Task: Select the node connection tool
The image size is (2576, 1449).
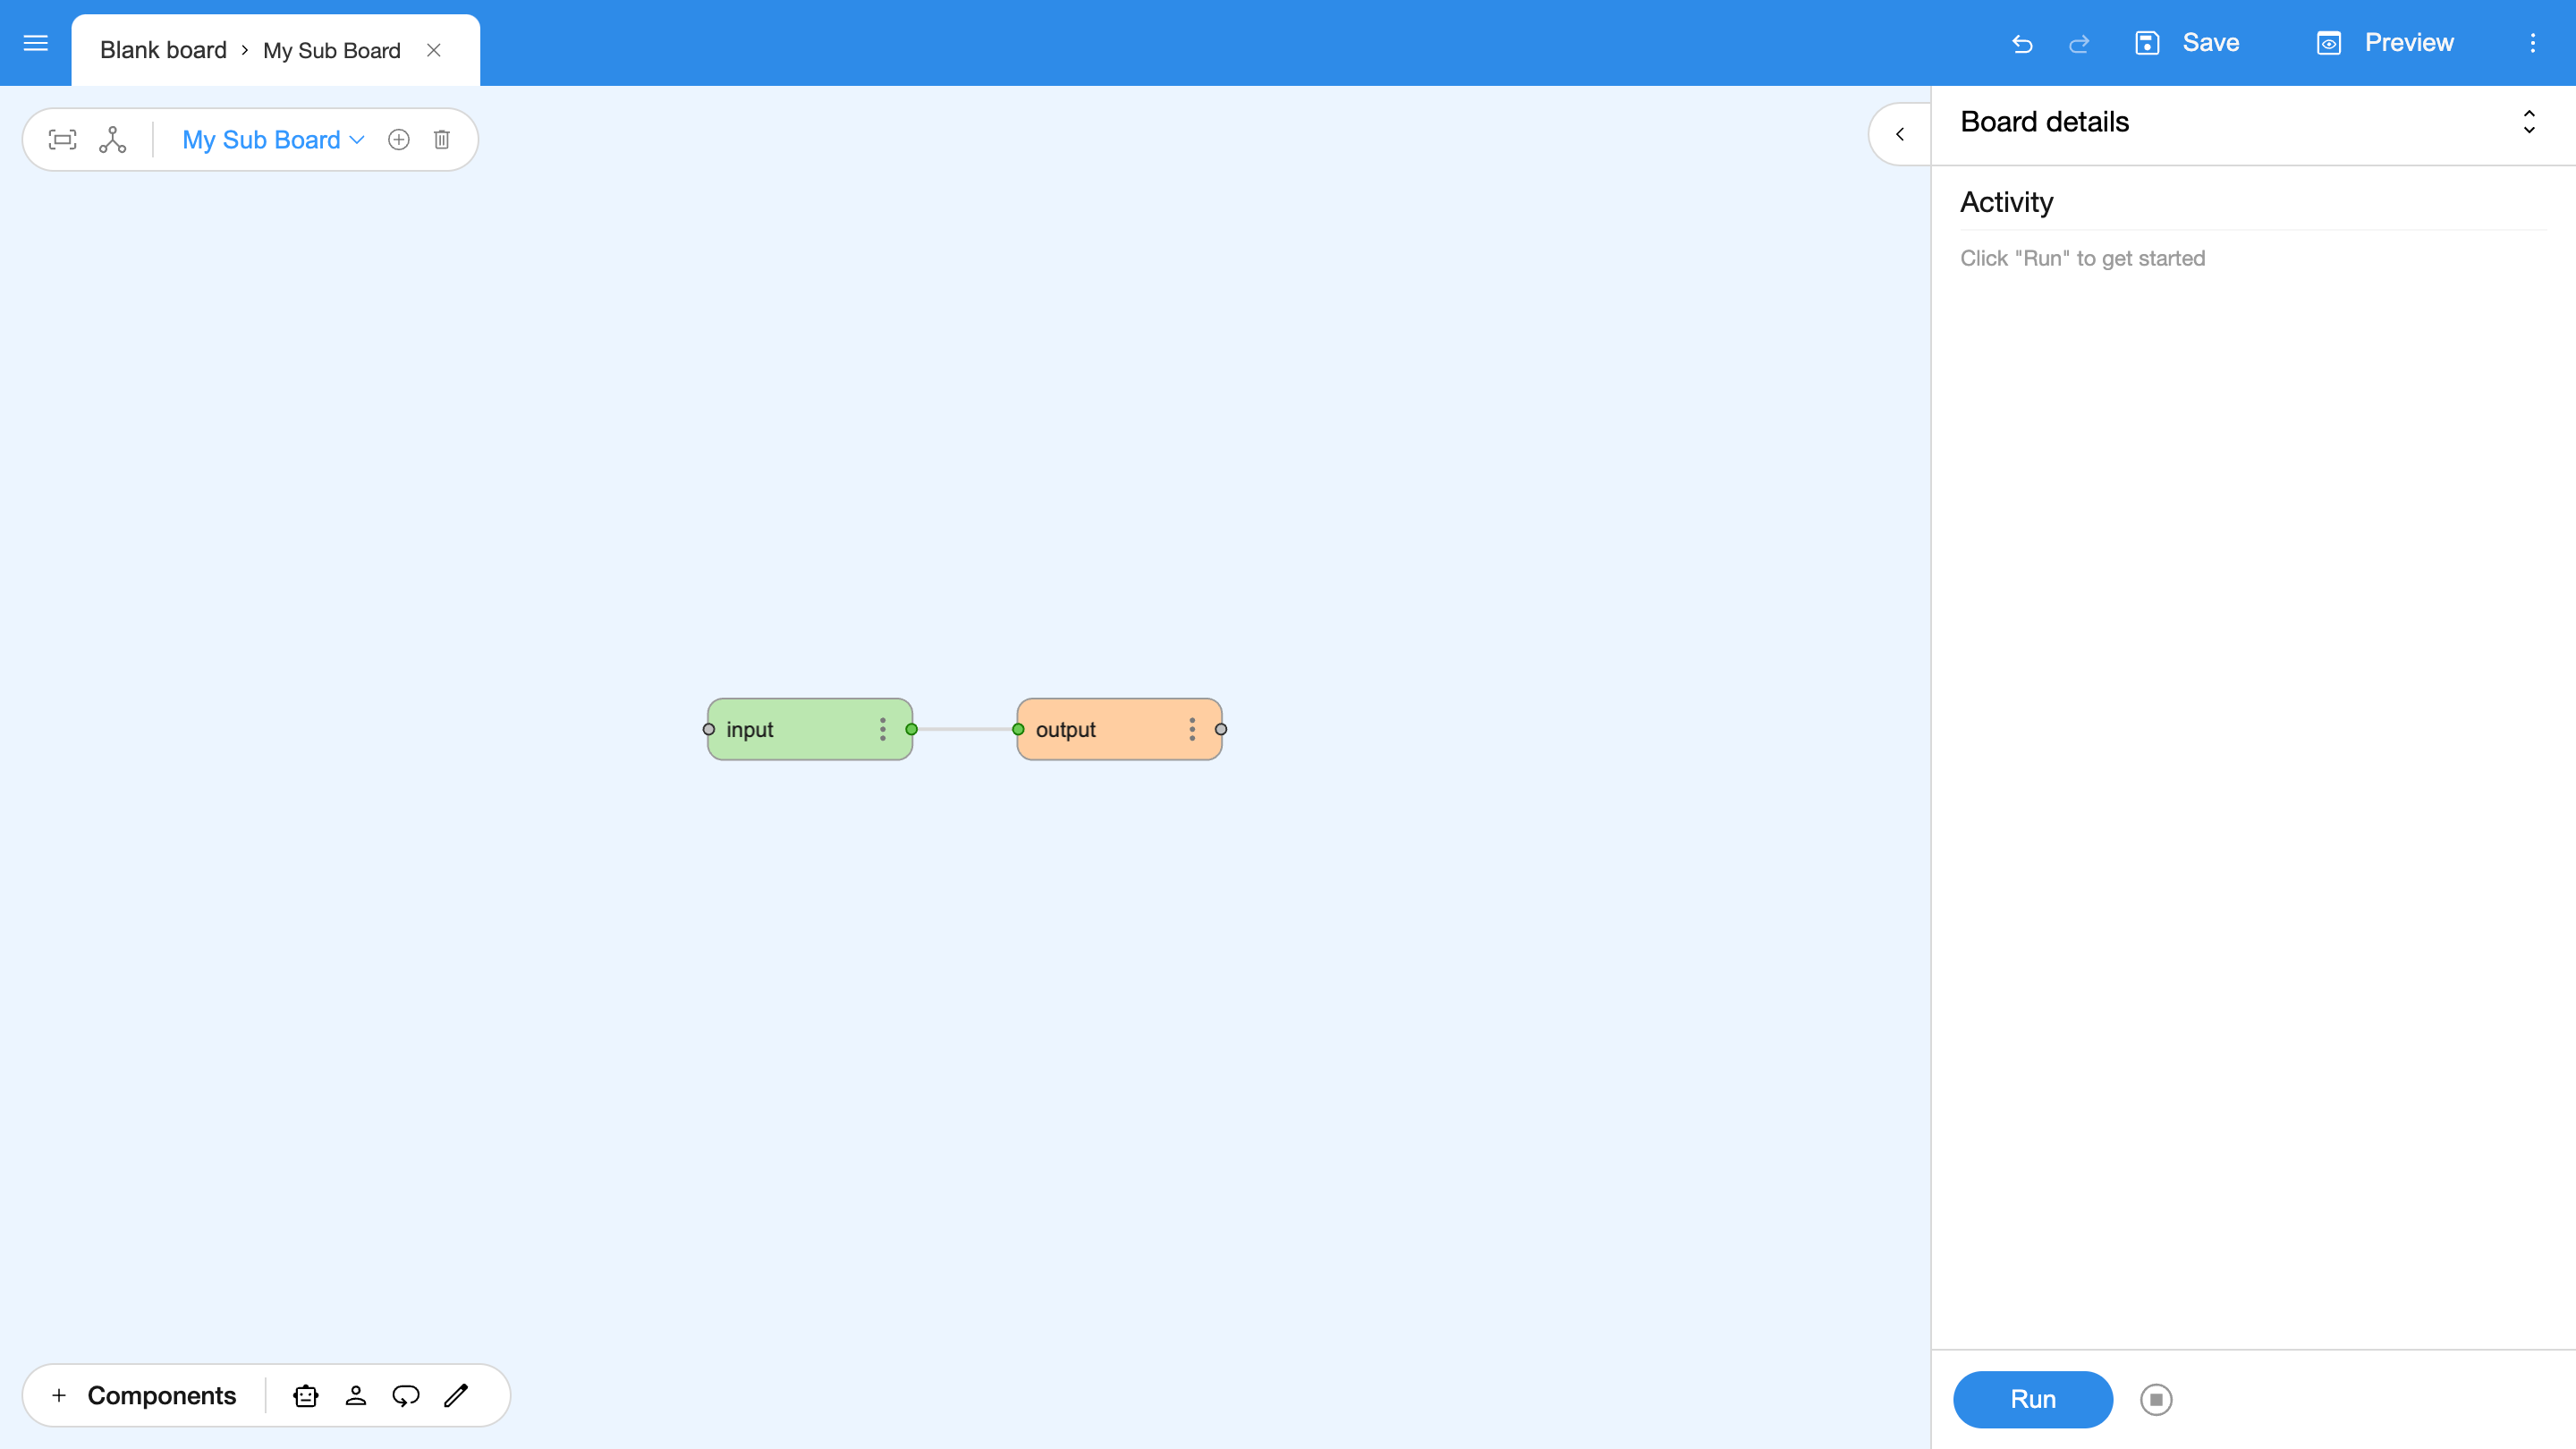Action: (x=114, y=140)
